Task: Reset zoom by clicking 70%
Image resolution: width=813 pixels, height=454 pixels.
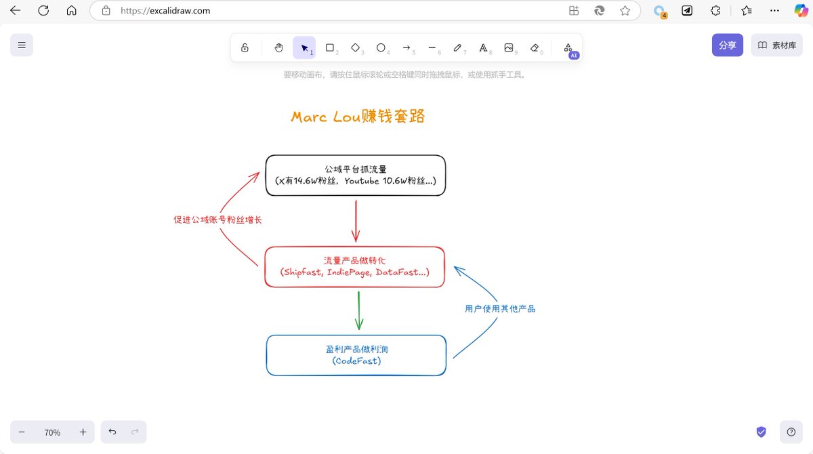Action: 52,432
